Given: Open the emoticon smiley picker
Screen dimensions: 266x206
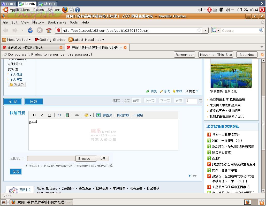Looking at the screenshot, I should 88,115.
